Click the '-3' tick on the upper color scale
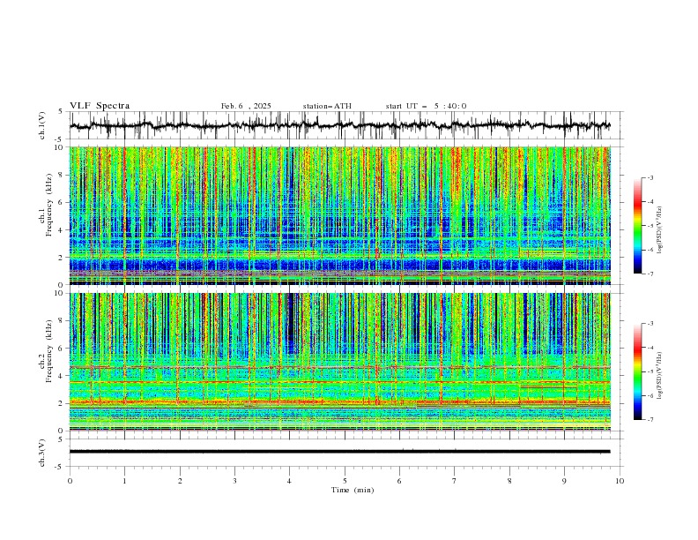 (650, 177)
